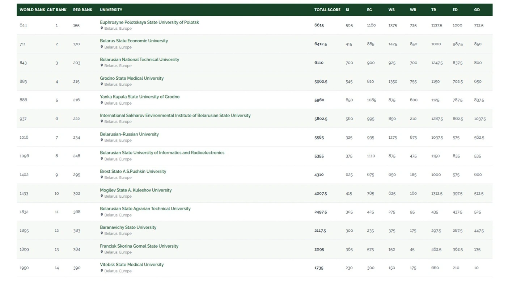Click the pin icon under Belarusian National Technical University
The height and width of the screenshot is (286, 508).
(102, 66)
